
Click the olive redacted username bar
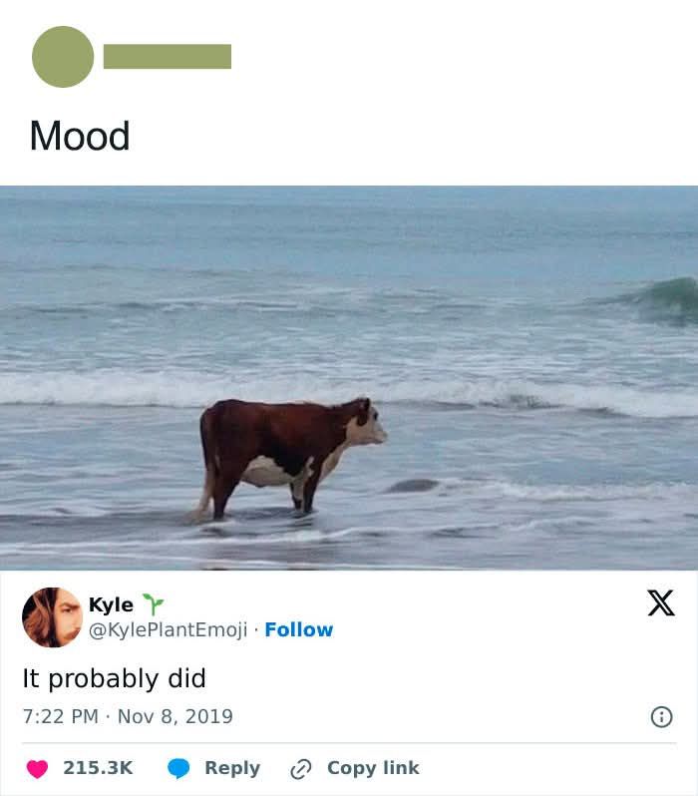point(168,56)
